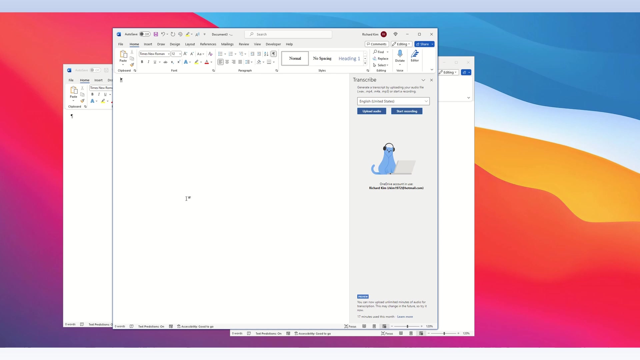Click the Copy icon in the front window Clipboard group
Screen dimensions: 640x360
click(132, 58)
